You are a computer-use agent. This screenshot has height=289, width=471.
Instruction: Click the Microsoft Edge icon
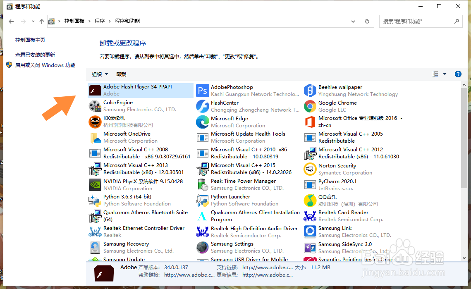(x=203, y=122)
